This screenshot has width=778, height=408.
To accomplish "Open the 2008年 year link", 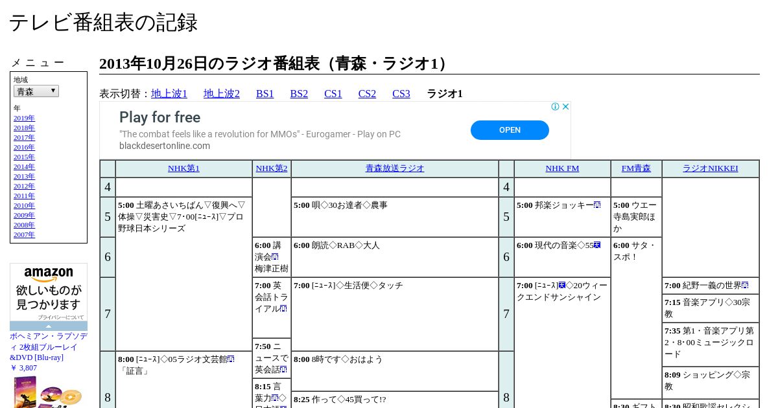I will pos(24,225).
